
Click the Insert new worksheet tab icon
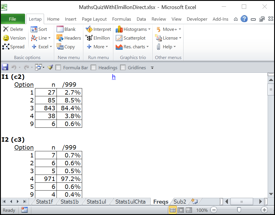pyautogui.click(x=194, y=202)
